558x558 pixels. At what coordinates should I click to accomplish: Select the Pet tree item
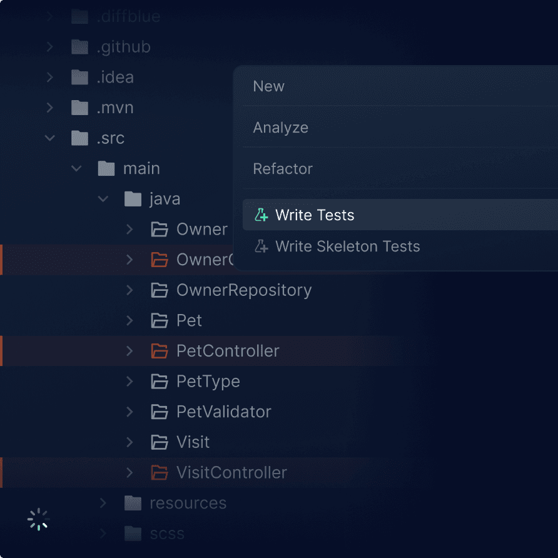click(189, 320)
